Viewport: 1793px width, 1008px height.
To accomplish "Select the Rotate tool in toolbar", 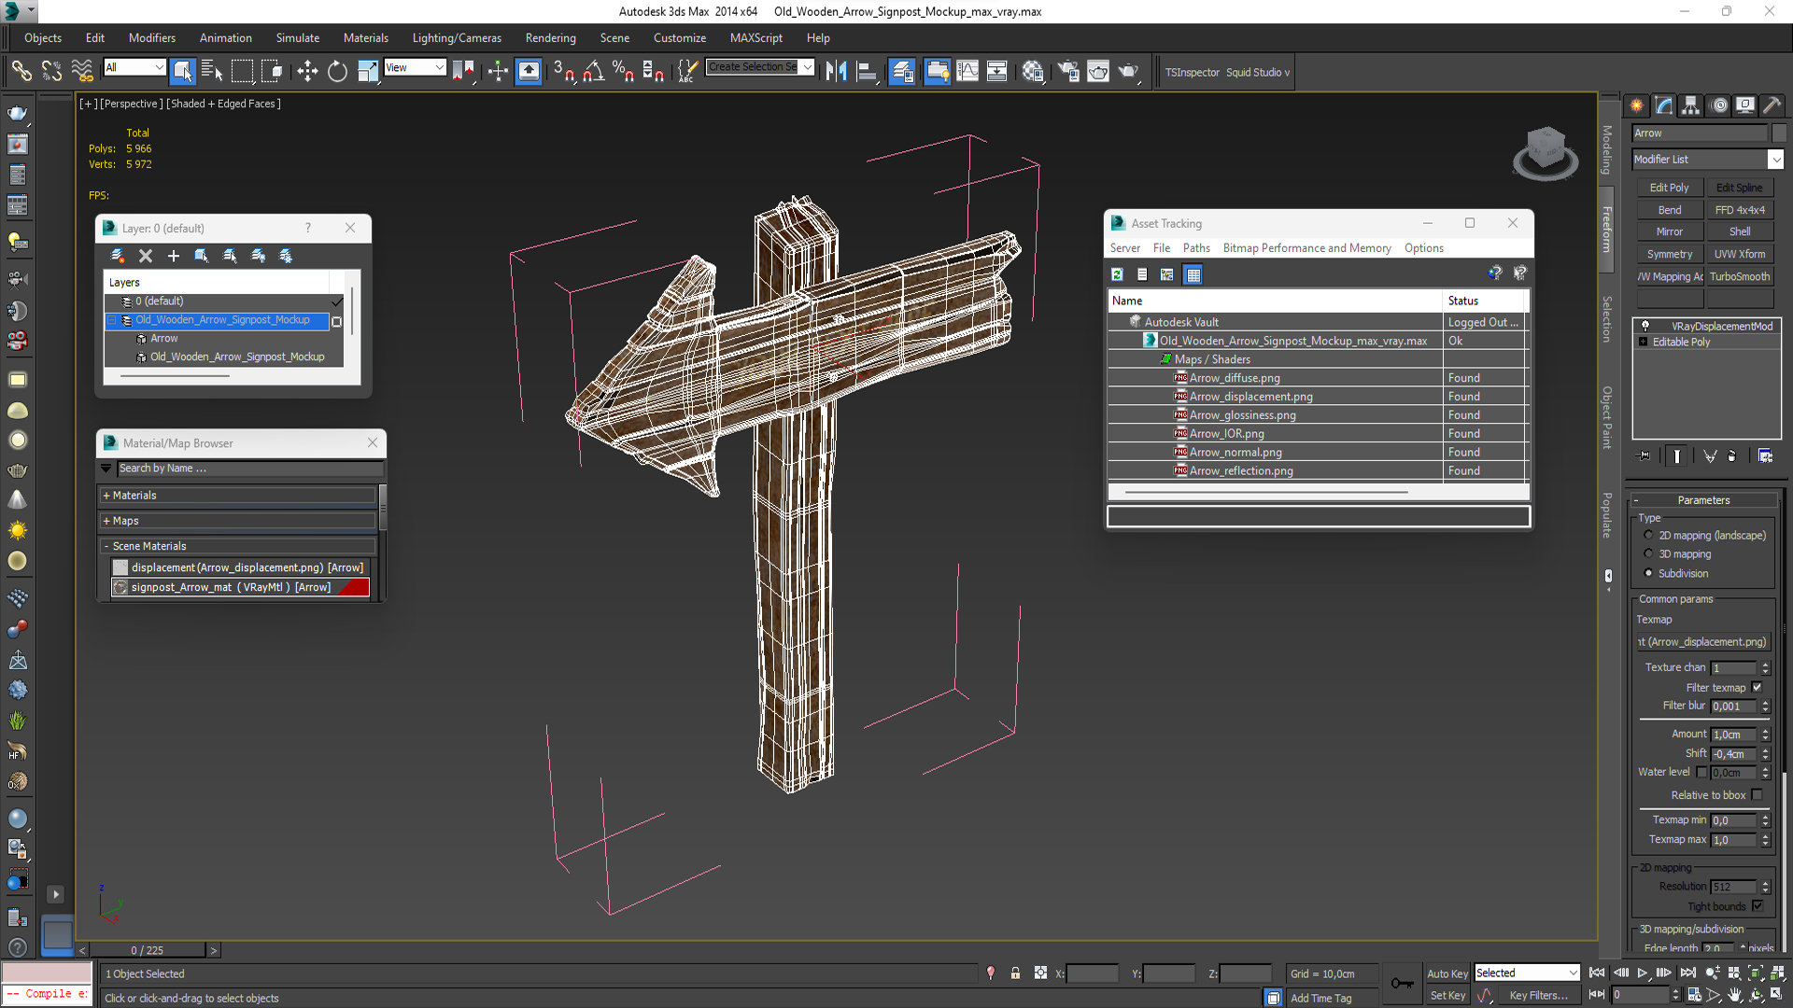I will point(337,72).
